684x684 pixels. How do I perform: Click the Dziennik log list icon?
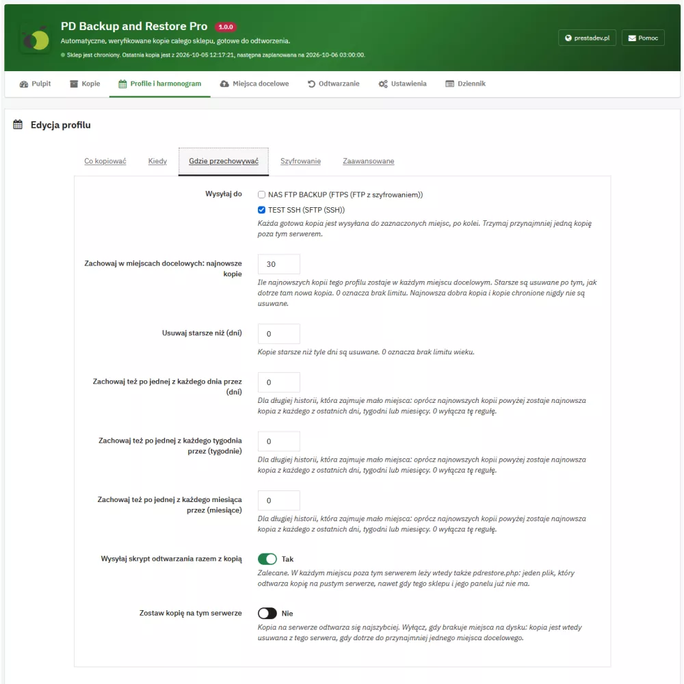[x=449, y=83]
